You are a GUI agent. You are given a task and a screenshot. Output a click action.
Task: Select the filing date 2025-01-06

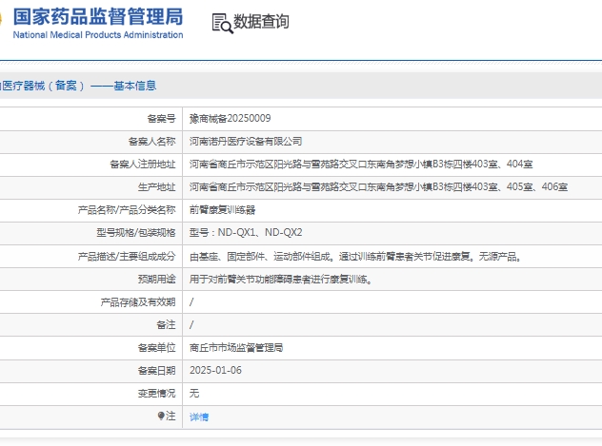pos(215,371)
